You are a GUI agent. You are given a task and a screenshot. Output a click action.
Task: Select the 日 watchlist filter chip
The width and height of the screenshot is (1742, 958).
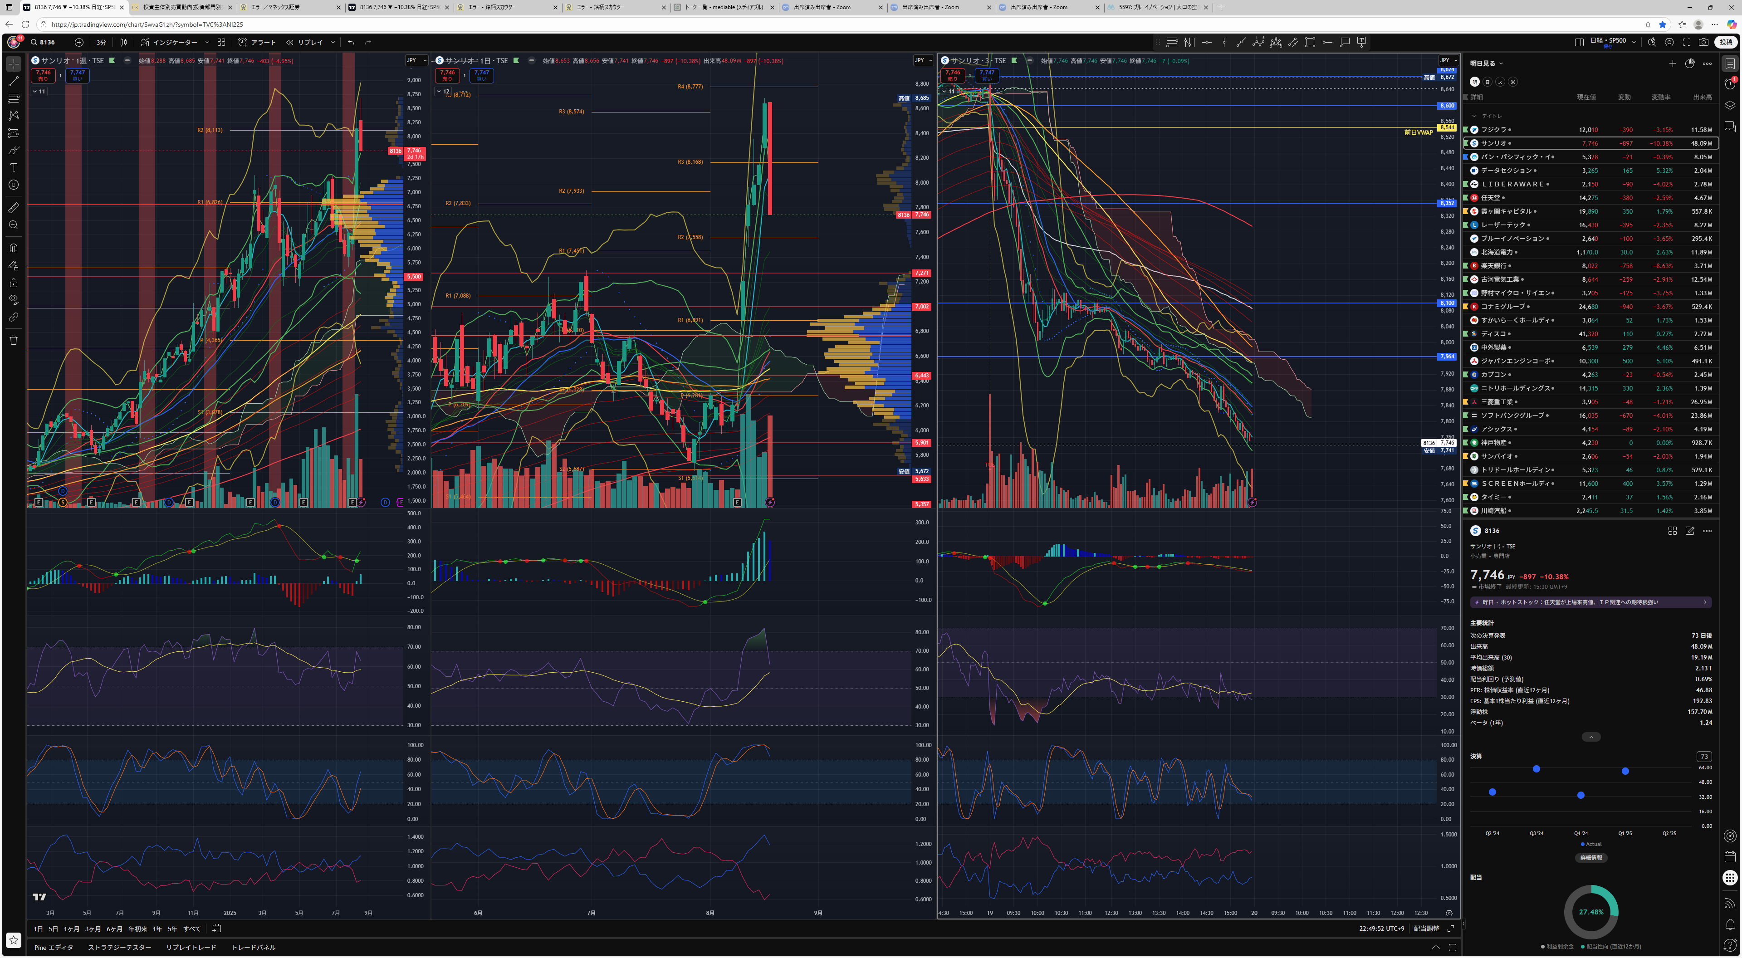point(1488,82)
